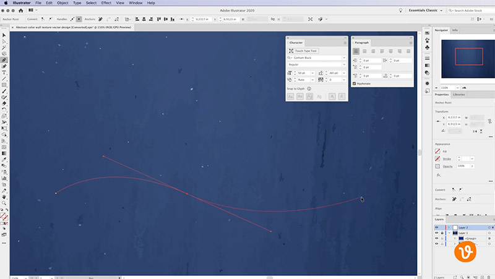This screenshot has width=495, height=279.
Task: Select the Hand tool
Action: click(x=4, y=197)
